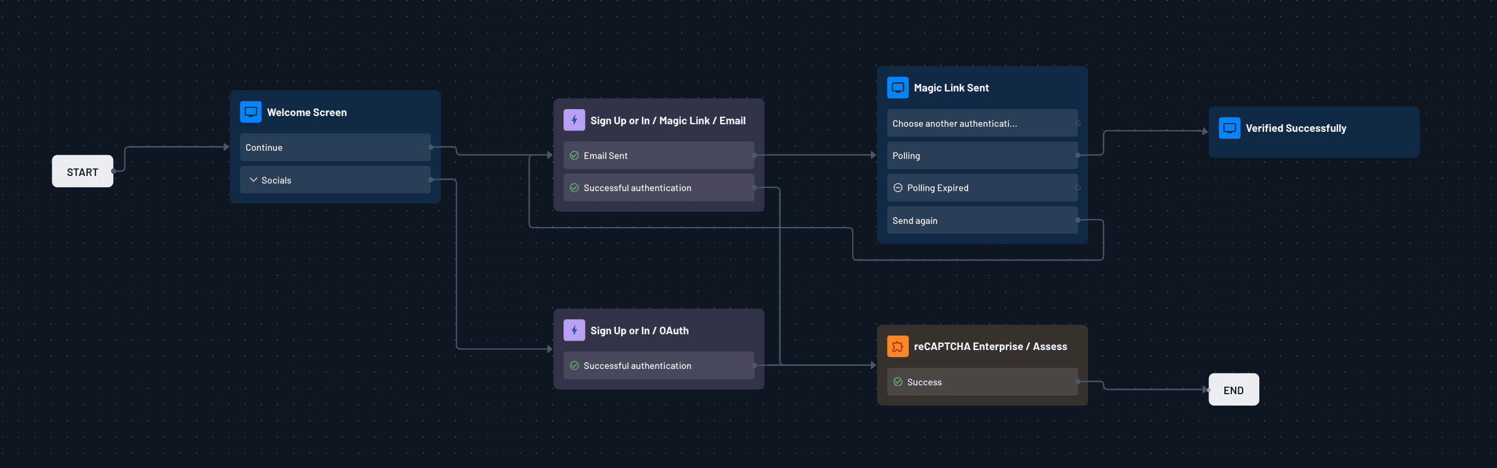Click the reCAPTCHA Enterprise puzzle icon
The image size is (1497, 468).
pos(897,346)
